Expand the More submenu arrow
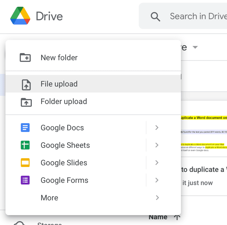This screenshot has width=227, height=225. click(x=157, y=198)
